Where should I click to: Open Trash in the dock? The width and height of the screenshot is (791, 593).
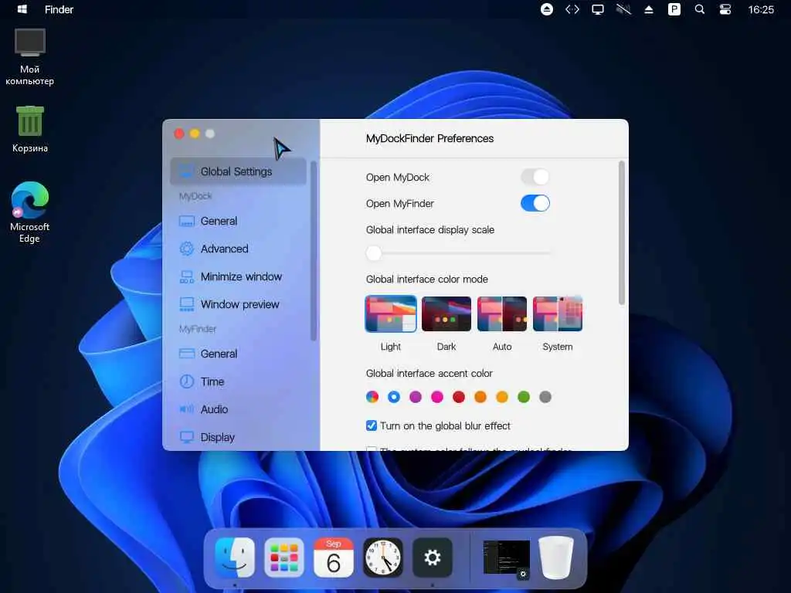pyautogui.click(x=556, y=557)
